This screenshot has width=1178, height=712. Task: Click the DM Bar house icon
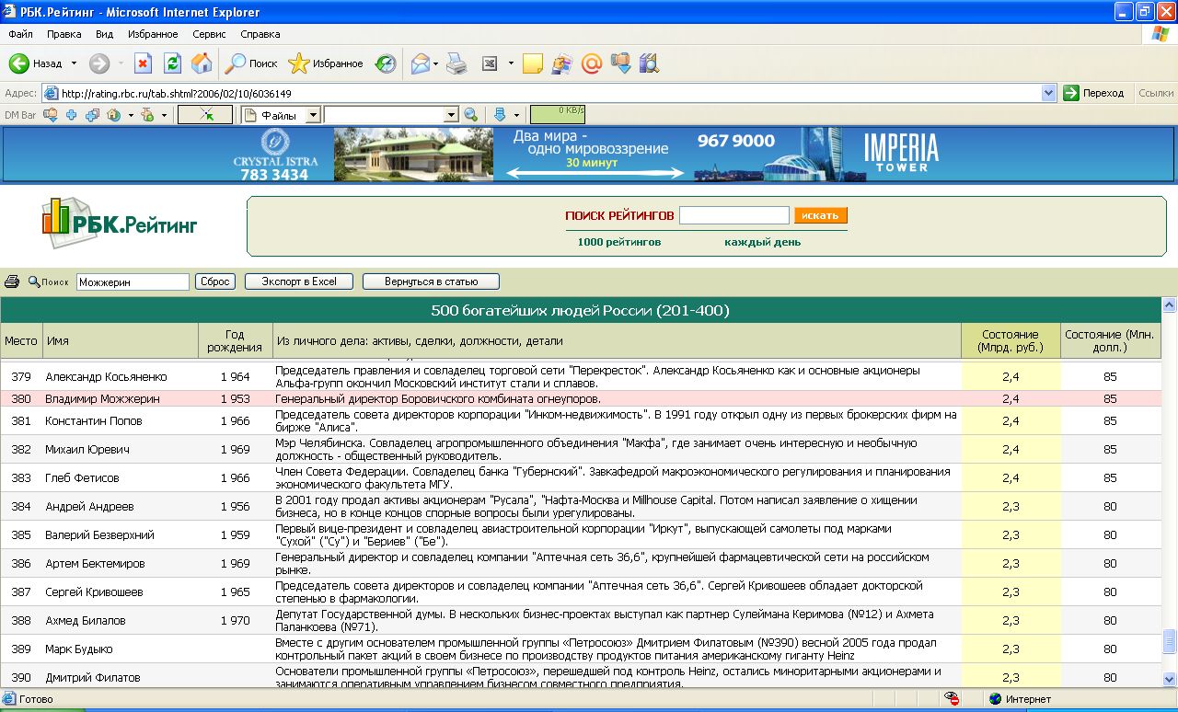pyautogui.click(x=114, y=115)
